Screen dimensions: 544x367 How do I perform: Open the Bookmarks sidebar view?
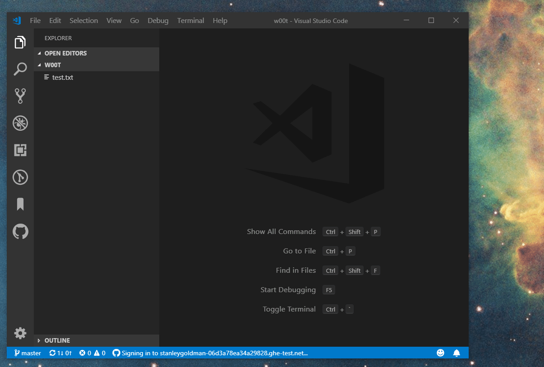coord(20,204)
